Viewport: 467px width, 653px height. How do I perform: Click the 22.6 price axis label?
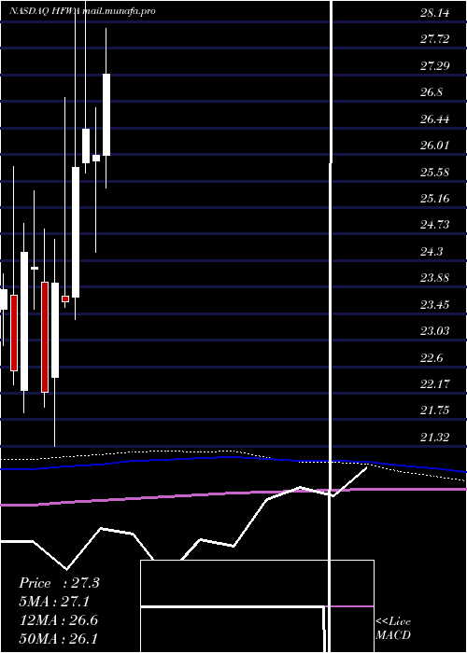tap(432, 357)
